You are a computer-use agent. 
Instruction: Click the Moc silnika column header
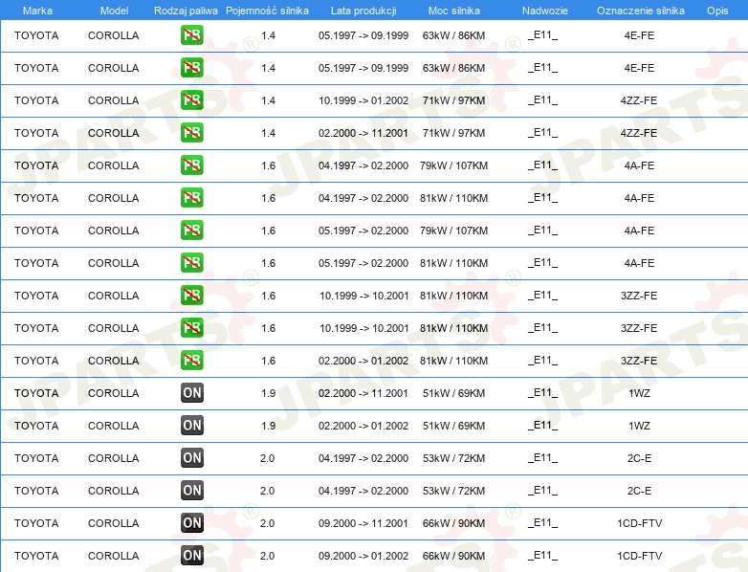pyautogui.click(x=453, y=11)
